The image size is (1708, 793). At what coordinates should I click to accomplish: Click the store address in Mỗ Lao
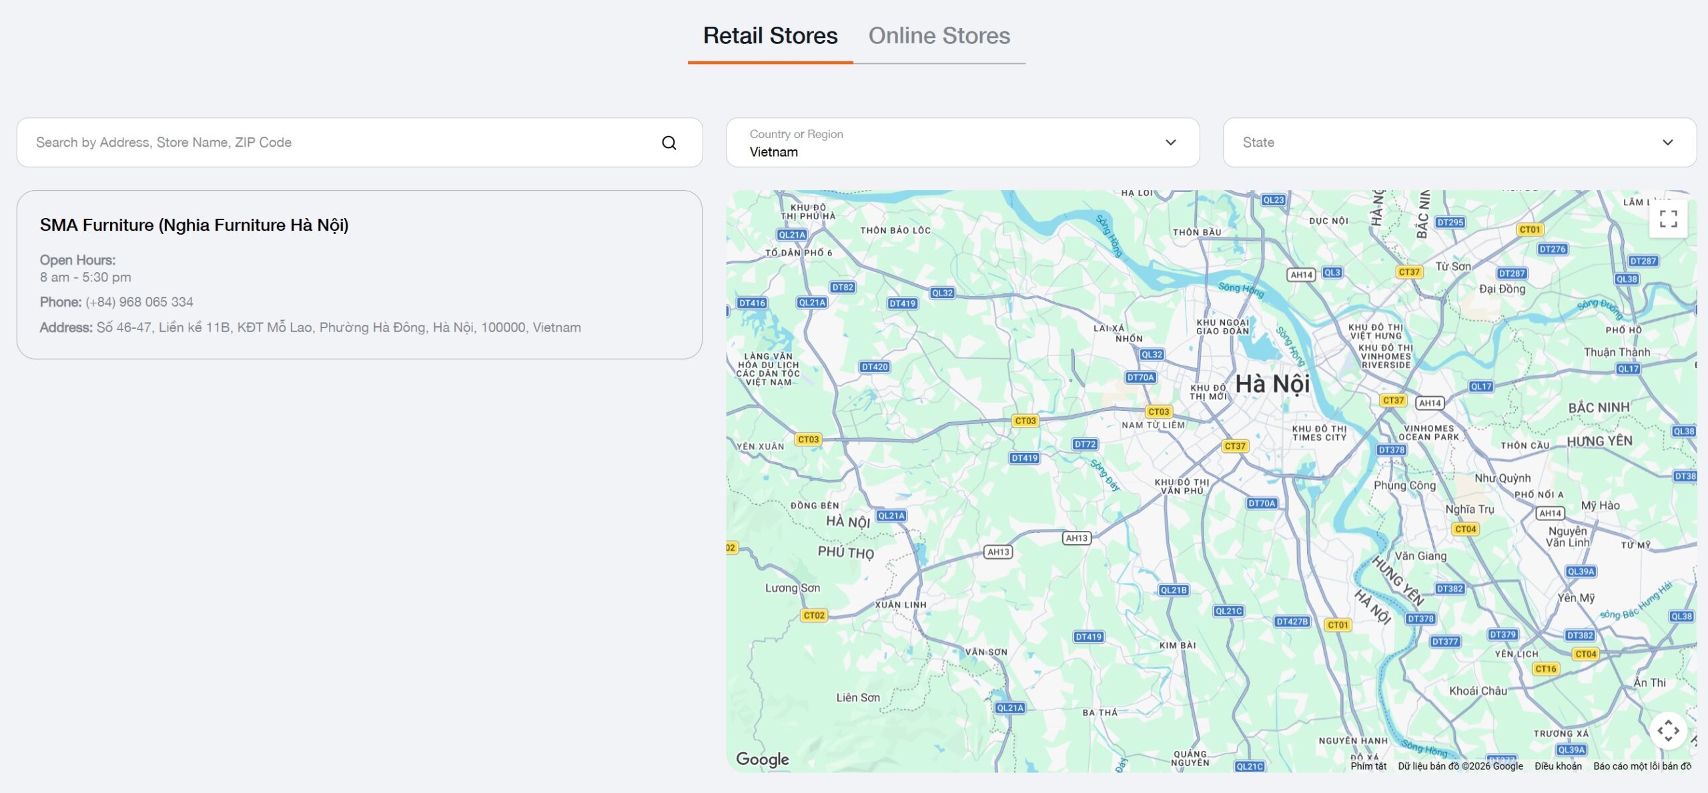339,327
